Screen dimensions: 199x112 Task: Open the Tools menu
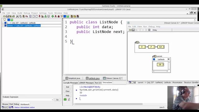pos(50,13)
